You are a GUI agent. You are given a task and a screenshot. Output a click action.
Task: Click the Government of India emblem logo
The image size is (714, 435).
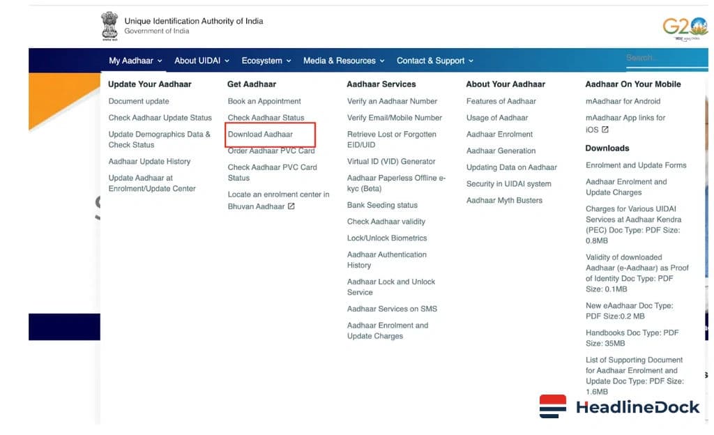pyautogui.click(x=109, y=26)
